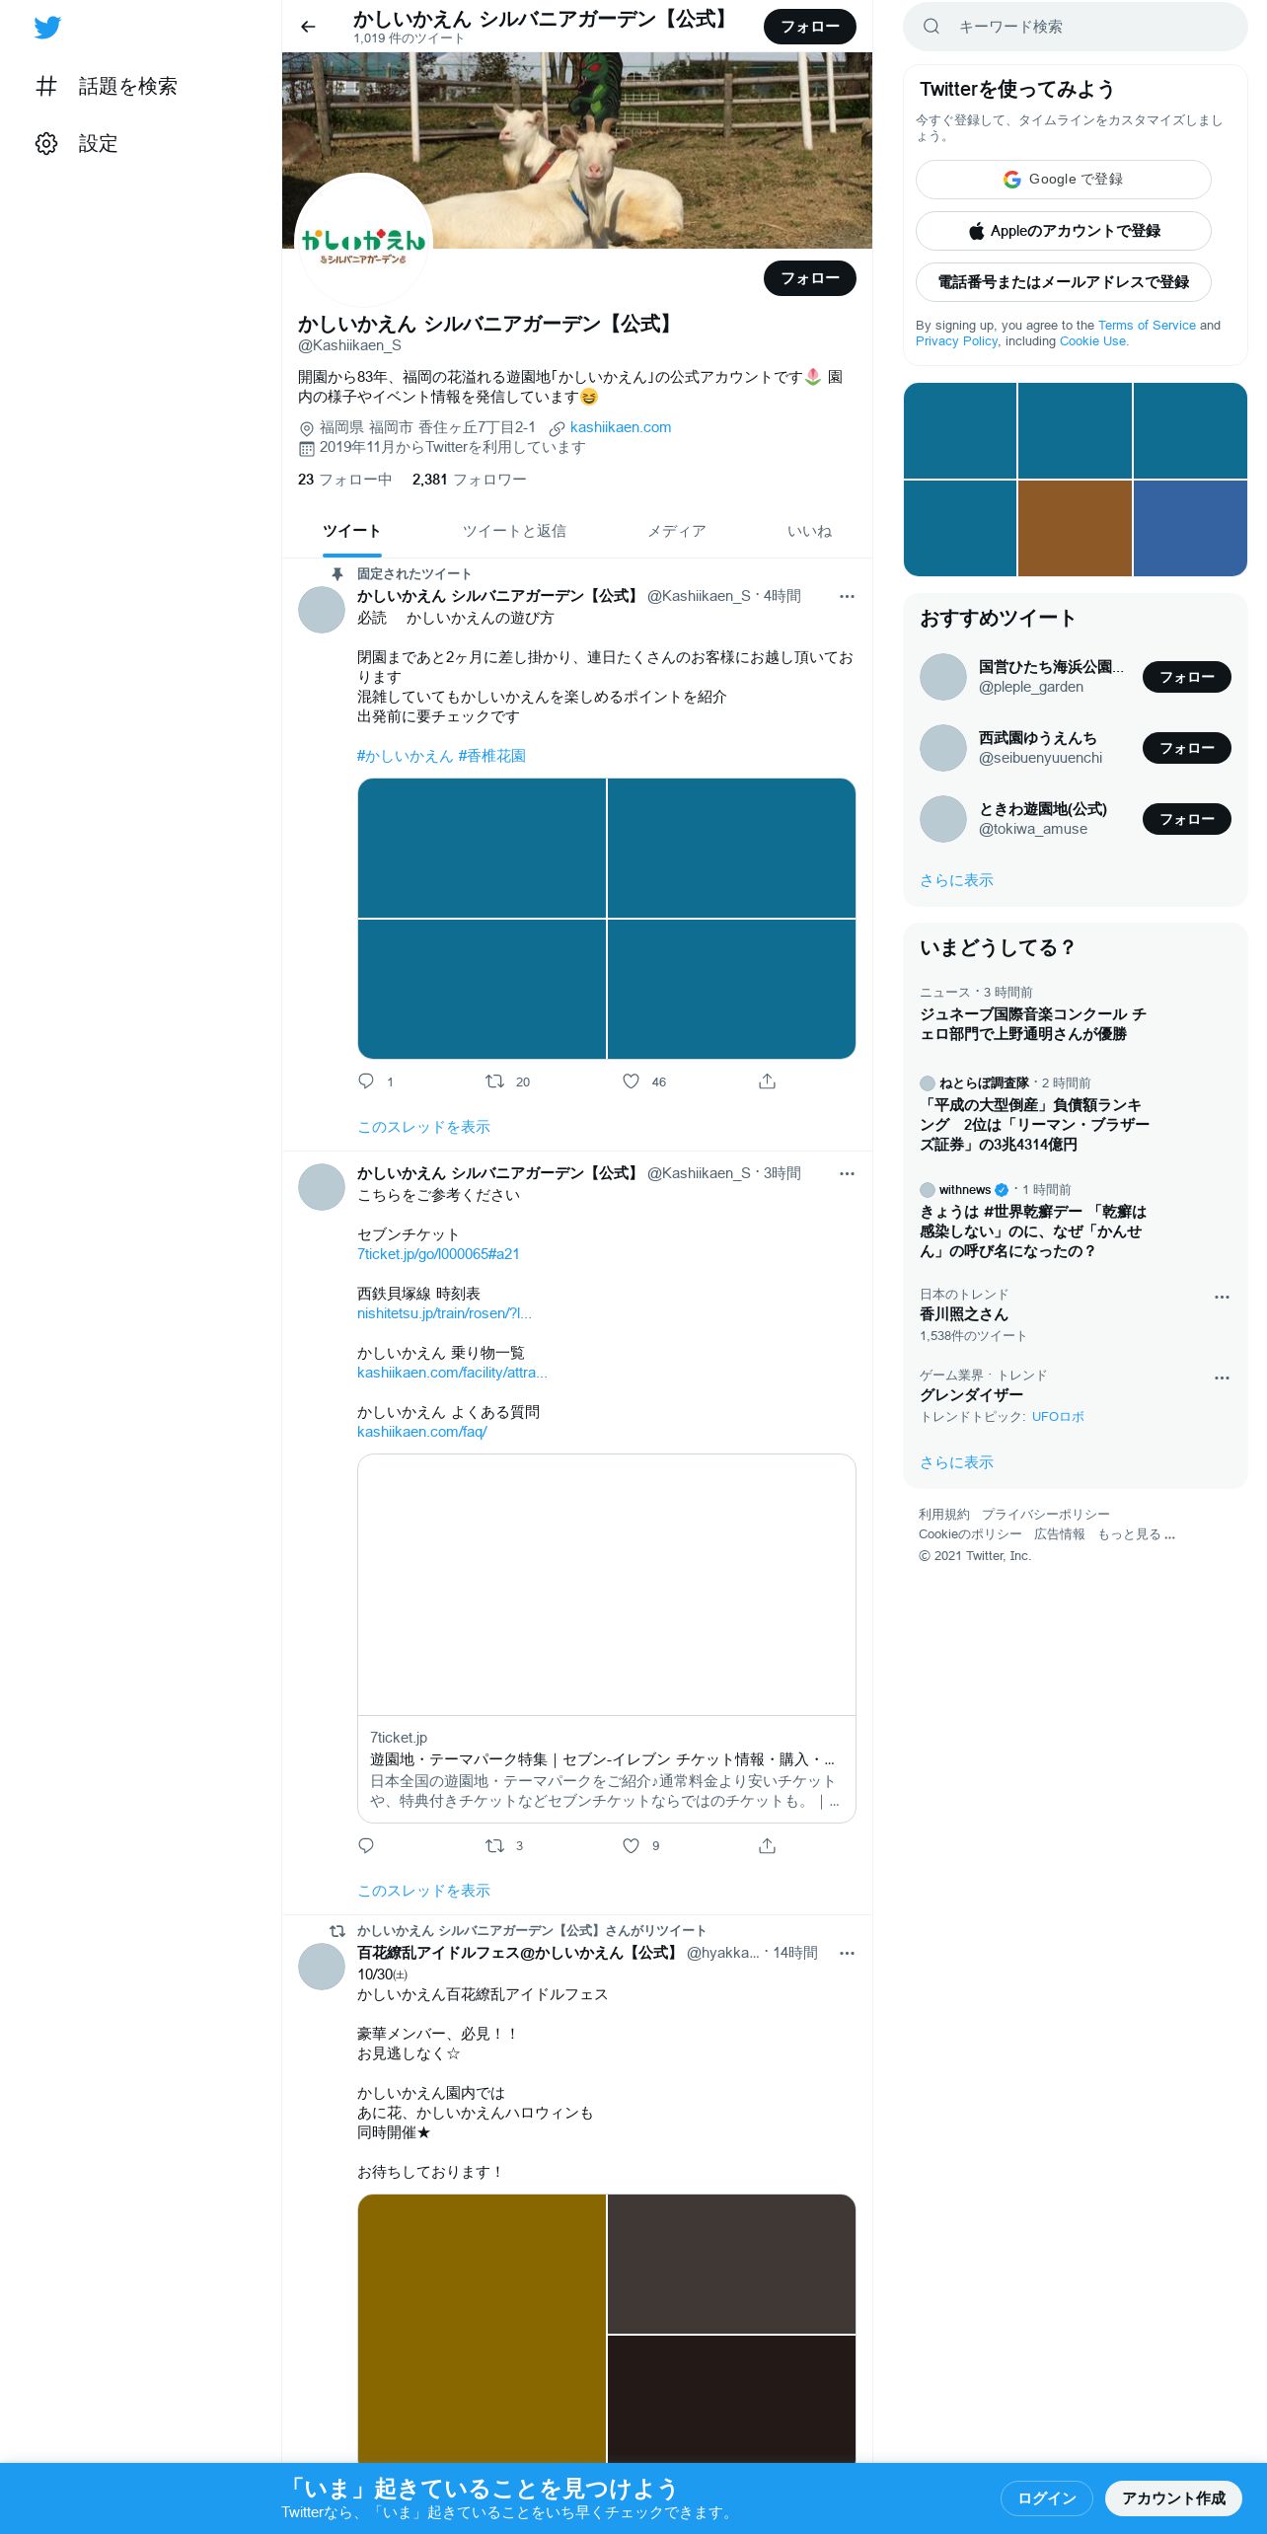Image resolution: width=1267 pixels, height=2534 pixels.
Task: Click ときわ遊園地 account avatar
Action: [x=943, y=819]
